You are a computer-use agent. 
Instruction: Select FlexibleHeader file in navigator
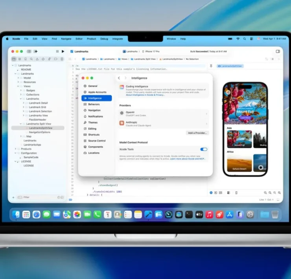(37, 119)
